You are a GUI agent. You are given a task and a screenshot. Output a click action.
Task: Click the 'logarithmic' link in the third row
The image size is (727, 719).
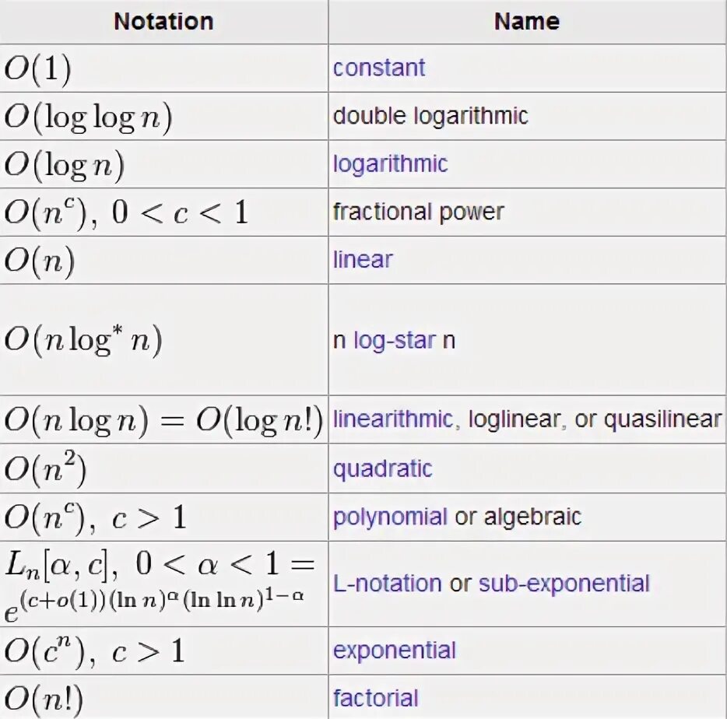click(x=390, y=164)
